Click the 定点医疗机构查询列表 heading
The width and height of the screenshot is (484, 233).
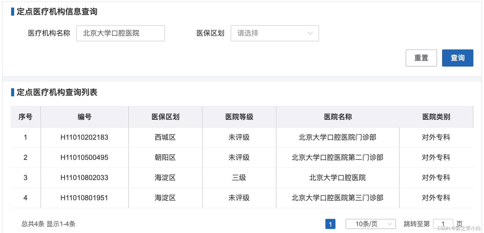coord(57,92)
